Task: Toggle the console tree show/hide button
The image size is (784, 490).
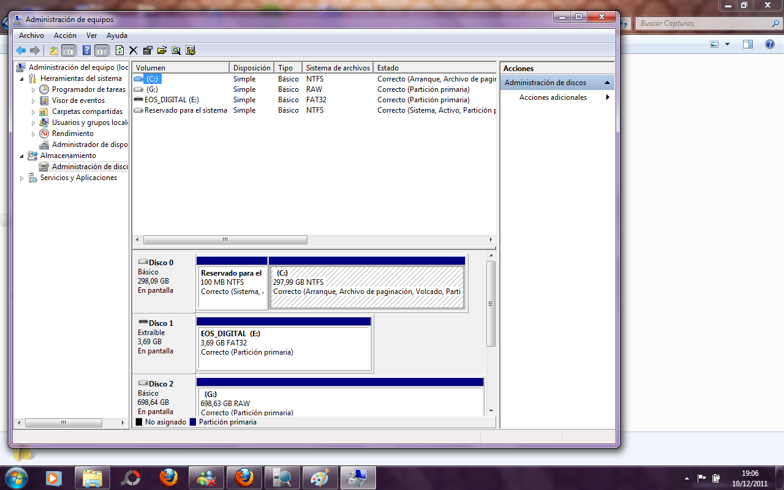Action: pyautogui.click(x=68, y=50)
